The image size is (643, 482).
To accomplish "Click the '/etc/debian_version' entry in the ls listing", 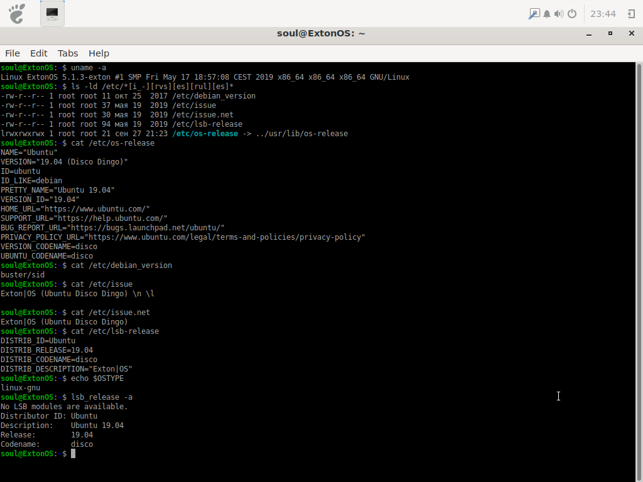I will pos(214,96).
